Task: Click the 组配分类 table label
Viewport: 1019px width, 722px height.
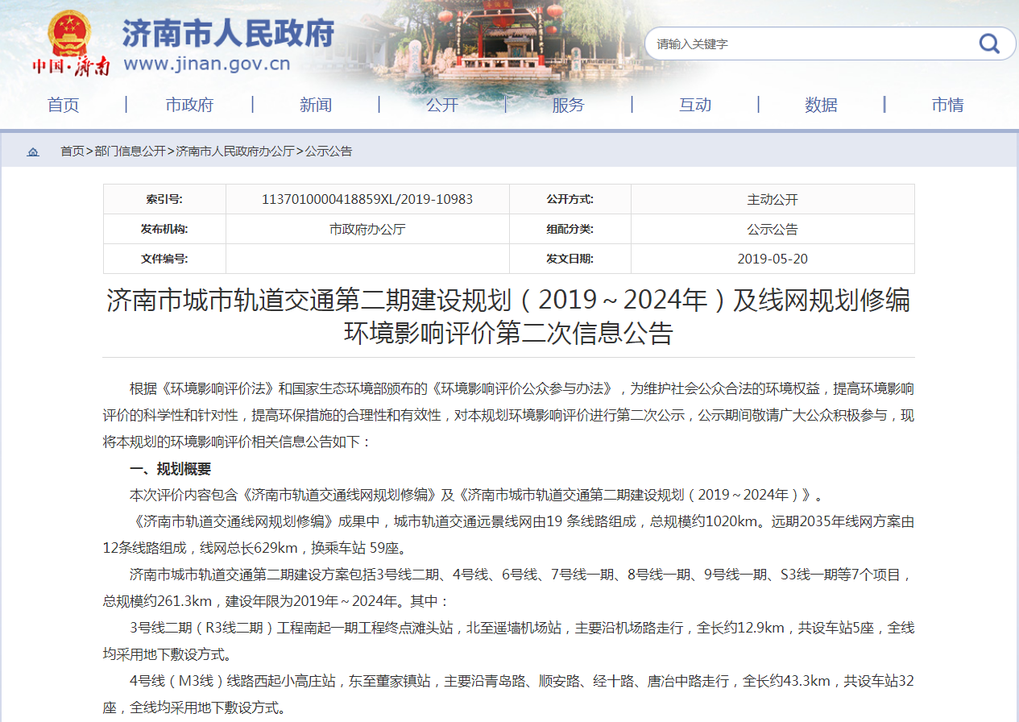Action: click(x=570, y=229)
